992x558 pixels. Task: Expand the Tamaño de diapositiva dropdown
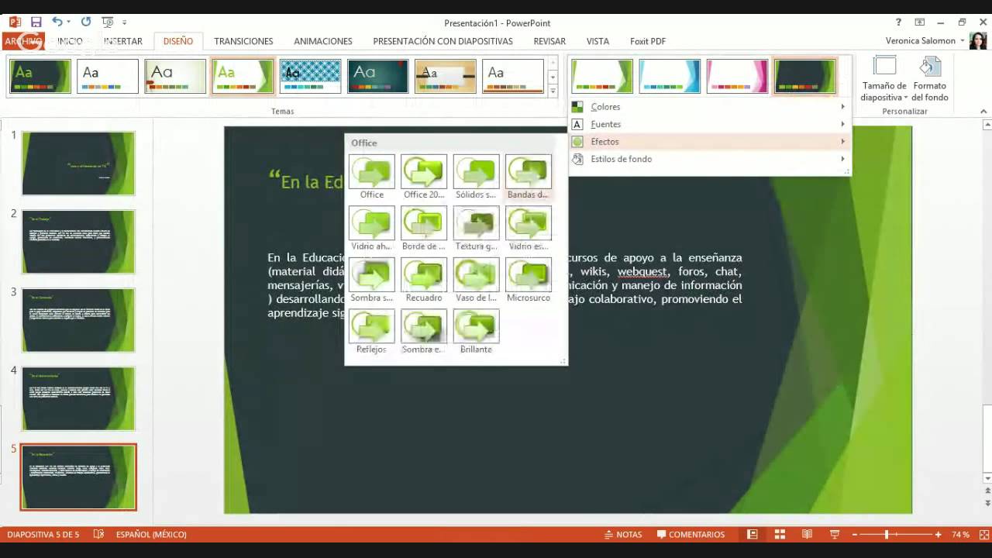click(x=884, y=80)
